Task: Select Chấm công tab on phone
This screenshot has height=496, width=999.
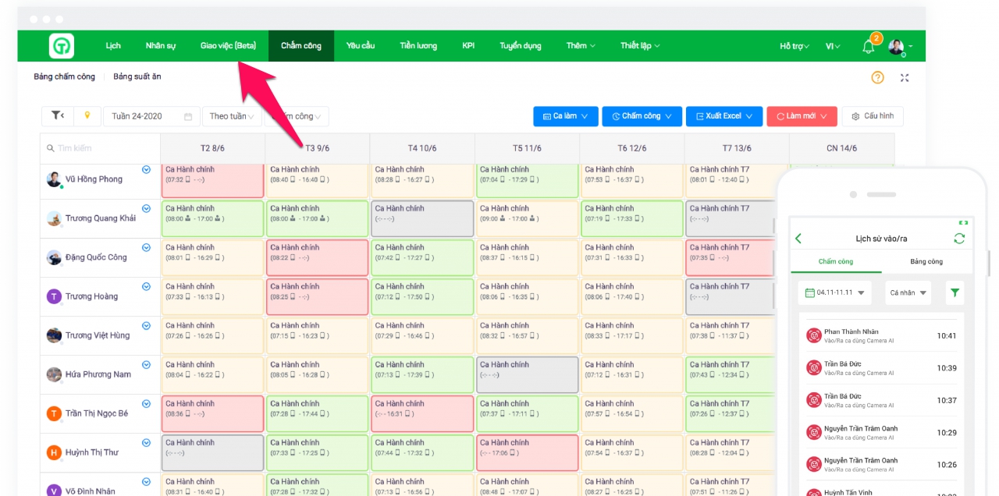Action: tap(836, 262)
